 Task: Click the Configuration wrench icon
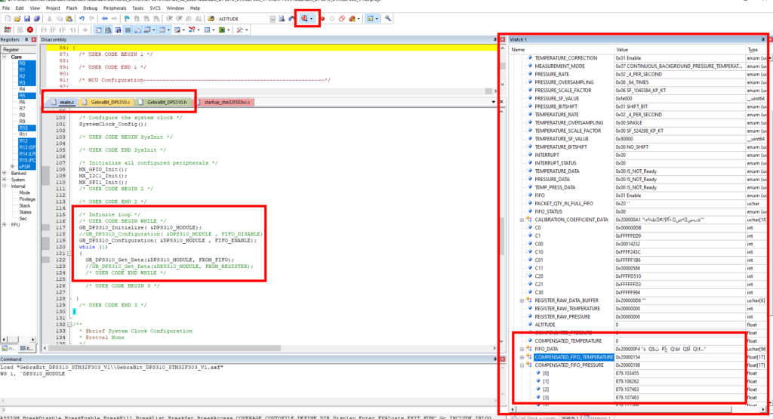coord(388,19)
